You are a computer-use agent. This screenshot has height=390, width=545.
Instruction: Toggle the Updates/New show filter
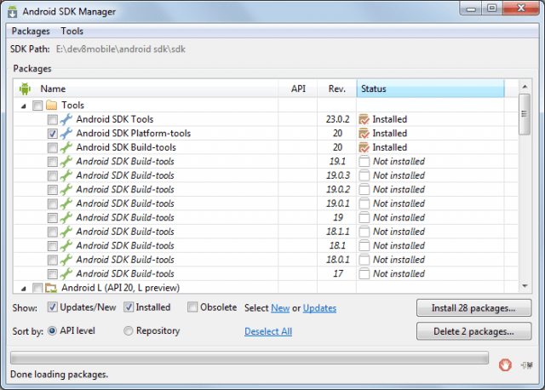pyautogui.click(x=53, y=307)
